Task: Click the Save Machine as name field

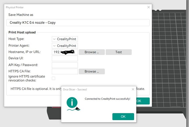Action: pyautogui.click(x=78, y=22)
